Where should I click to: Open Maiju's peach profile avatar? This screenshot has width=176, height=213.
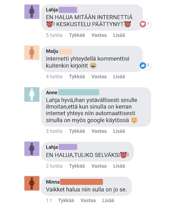32,53
